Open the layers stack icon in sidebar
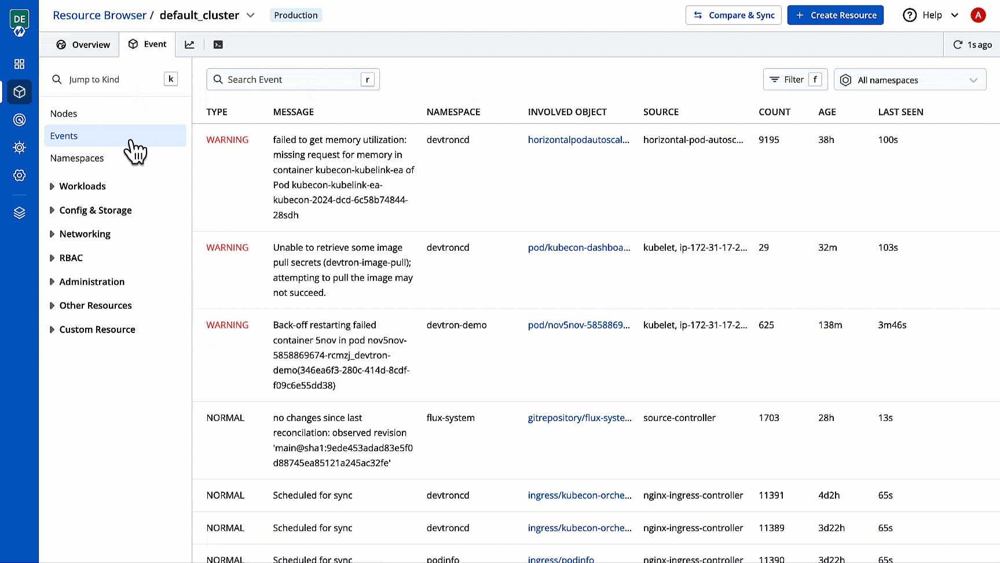The height and width of the screenshot is (563, 1000). (19, 213)
